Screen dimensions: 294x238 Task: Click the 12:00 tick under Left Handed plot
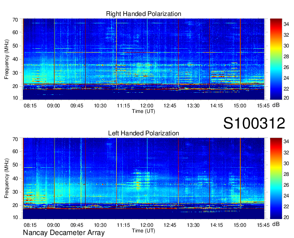coord(147,225)
